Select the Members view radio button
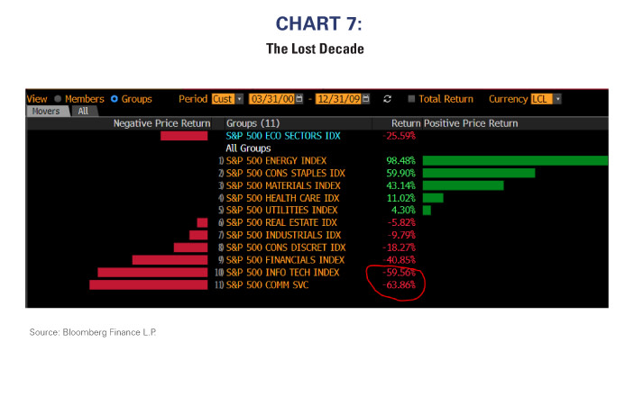634x405 pixels. tap(58, 99)
